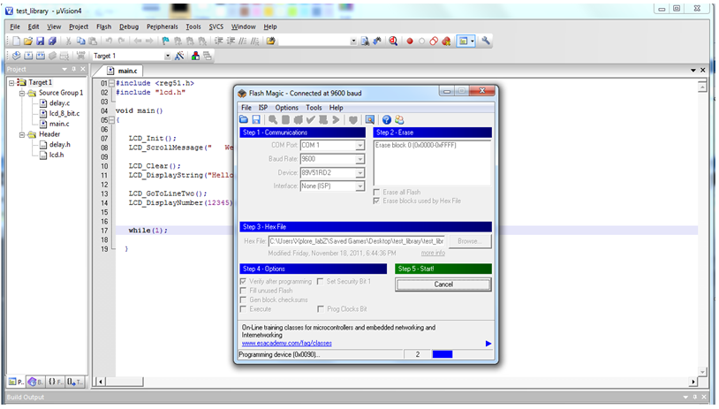The height and width of the screenshot is (409, 719).
Task: Open Device dropdown showing 89V51RD2
Action: [x=360, y=173]
